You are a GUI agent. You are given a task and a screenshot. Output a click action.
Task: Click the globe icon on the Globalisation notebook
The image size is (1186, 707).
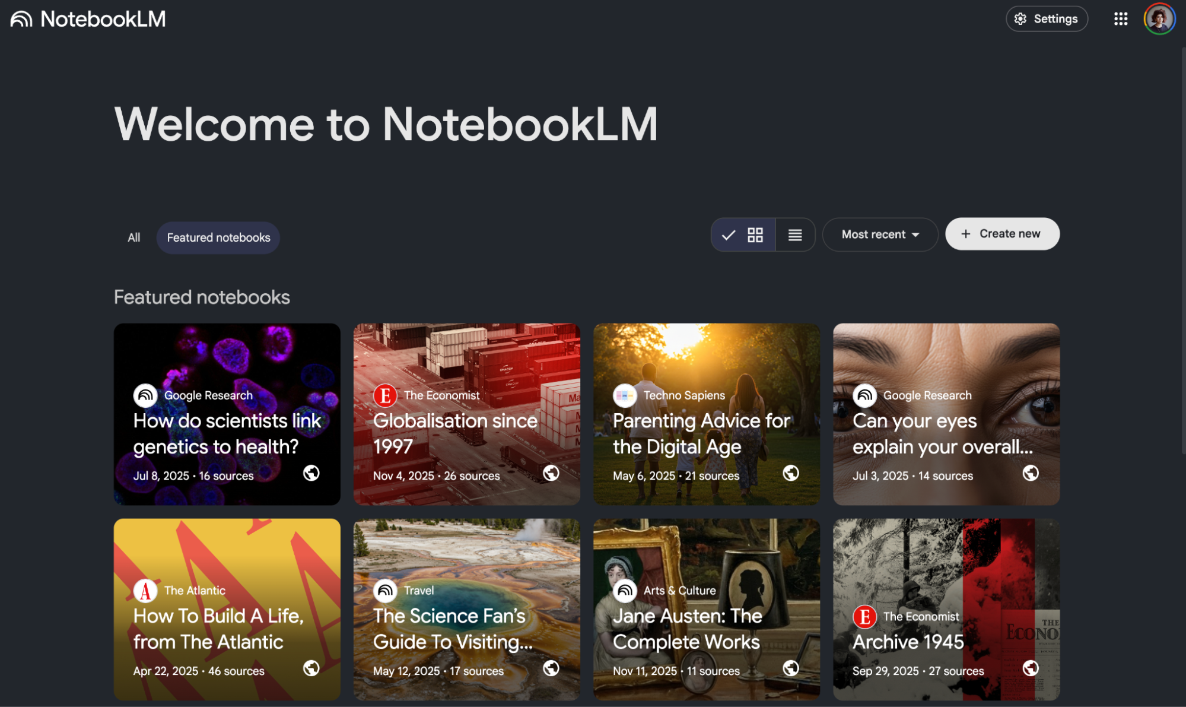(x=552, y=473)
